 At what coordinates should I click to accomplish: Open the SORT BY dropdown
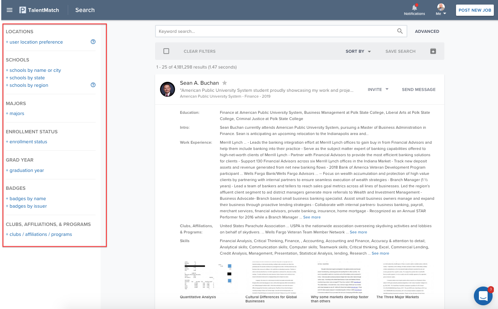(358, 51)
